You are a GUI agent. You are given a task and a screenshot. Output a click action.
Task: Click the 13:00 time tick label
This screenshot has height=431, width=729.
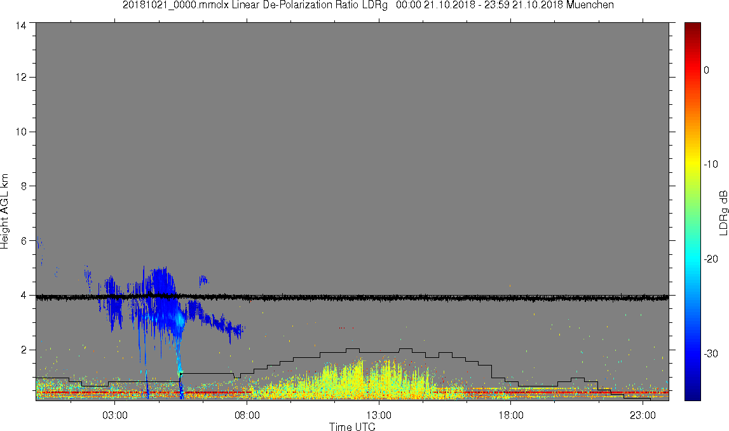379,415
